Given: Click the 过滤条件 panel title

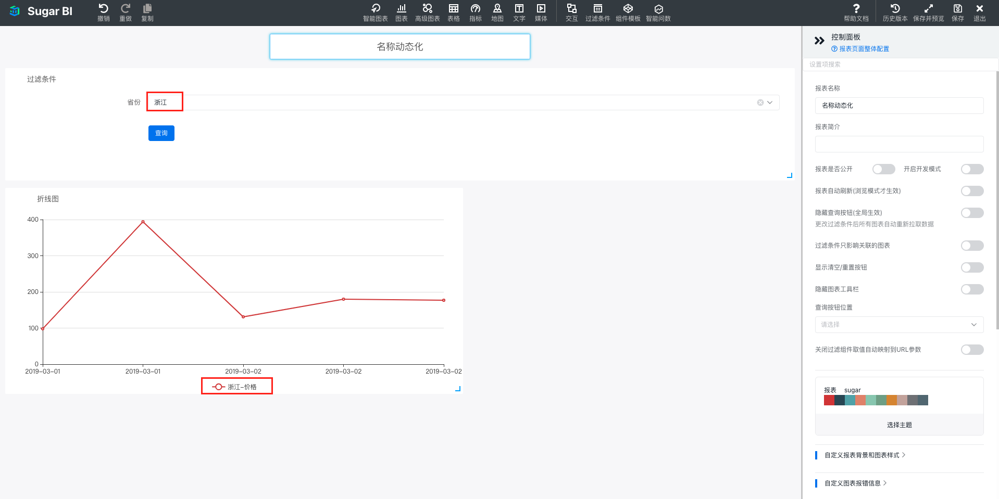Looking at the screenshot, I should 42,79.
